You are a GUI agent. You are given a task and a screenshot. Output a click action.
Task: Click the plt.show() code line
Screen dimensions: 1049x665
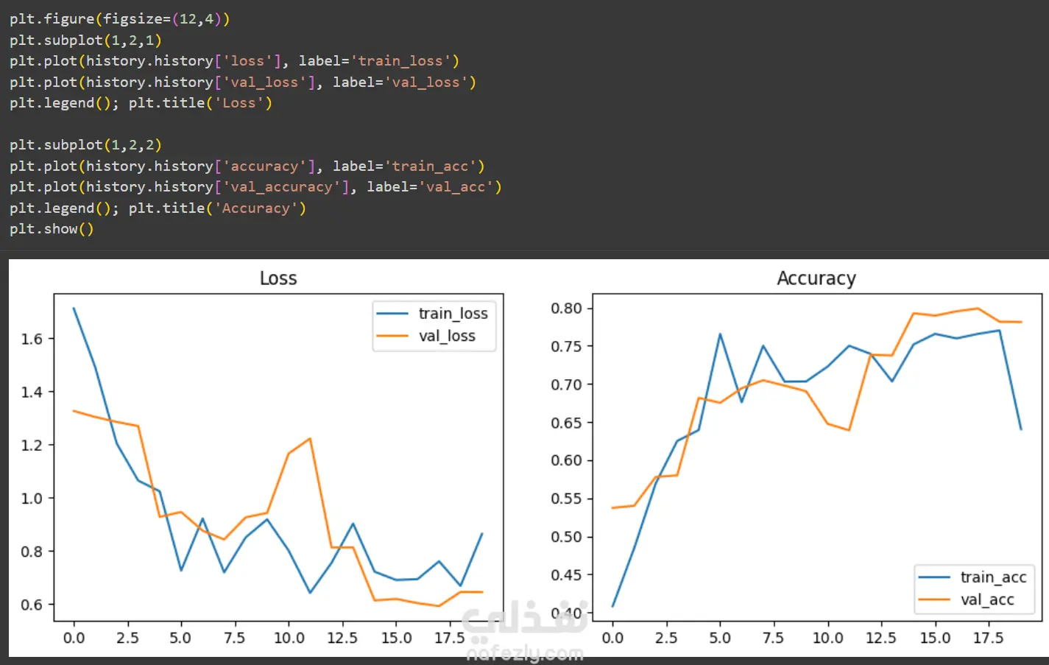pyautogui.click(x=52, y=229)
